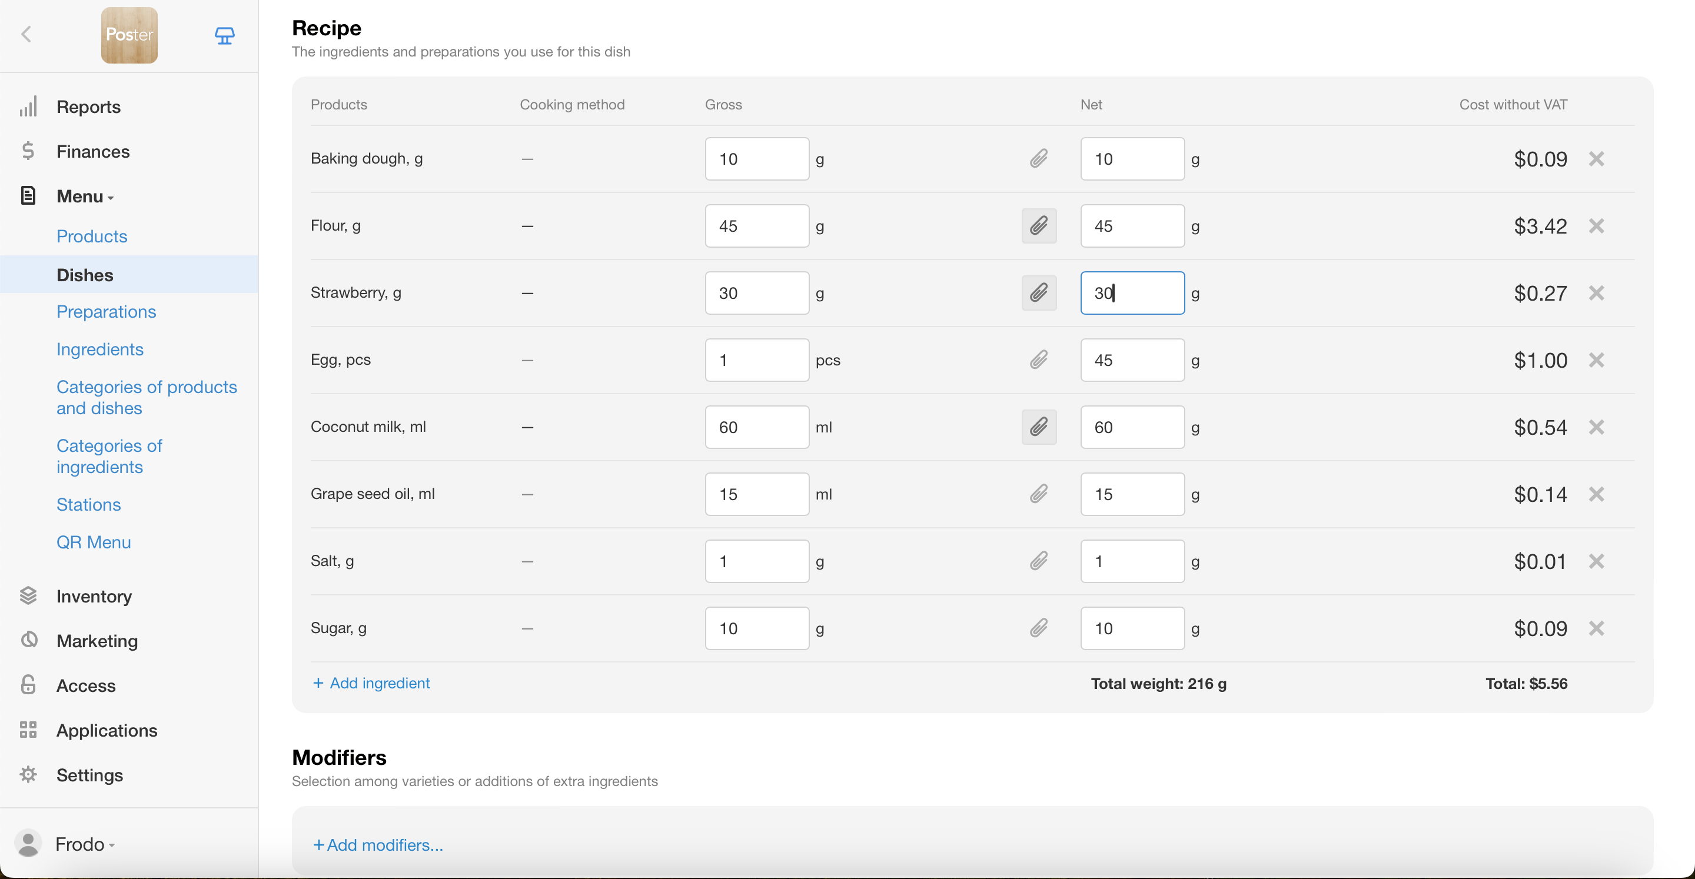Toggle the paperclip link for Coconut milk
The height and width of the screenshot is (879, 1695).
1038,427
